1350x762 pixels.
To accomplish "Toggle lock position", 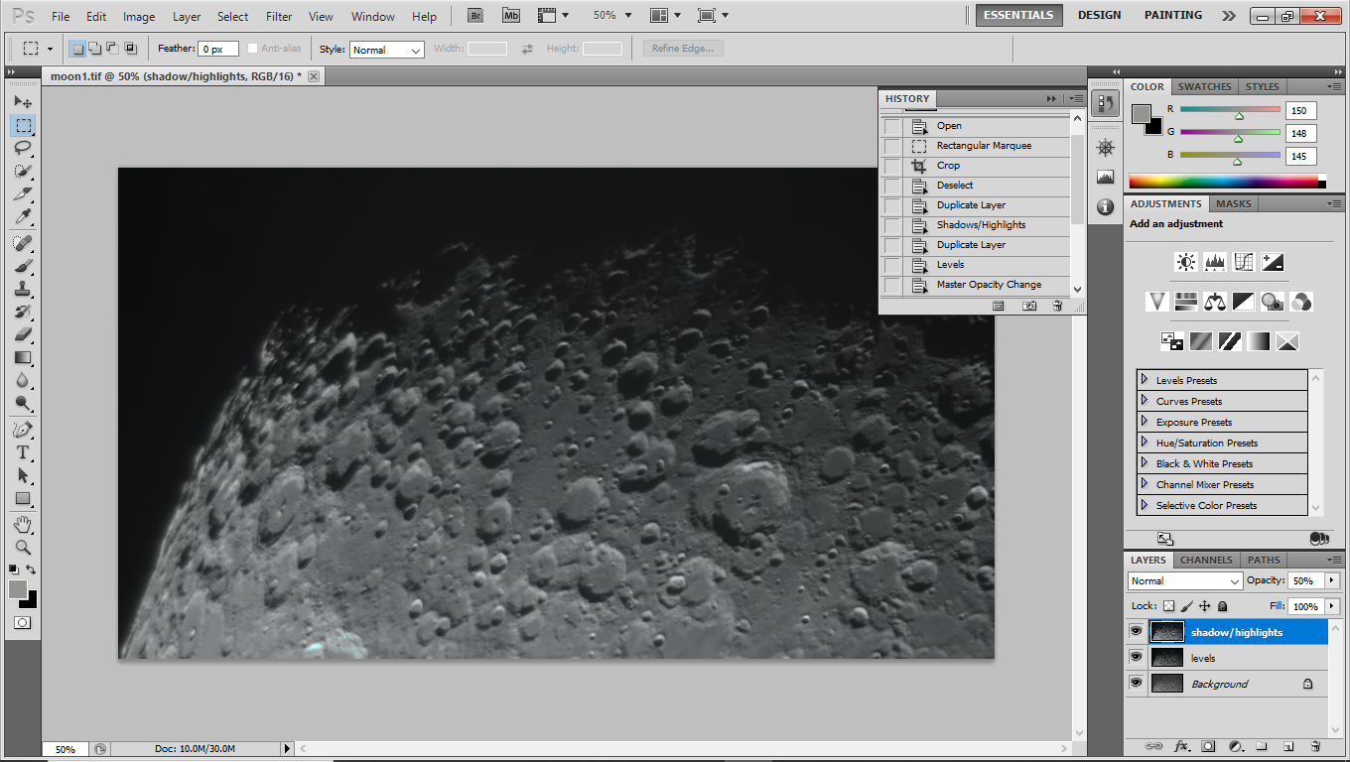I will [x=1204, y=605].
